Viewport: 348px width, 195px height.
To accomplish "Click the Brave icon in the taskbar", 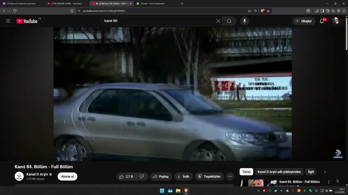I will click(186, 191).
